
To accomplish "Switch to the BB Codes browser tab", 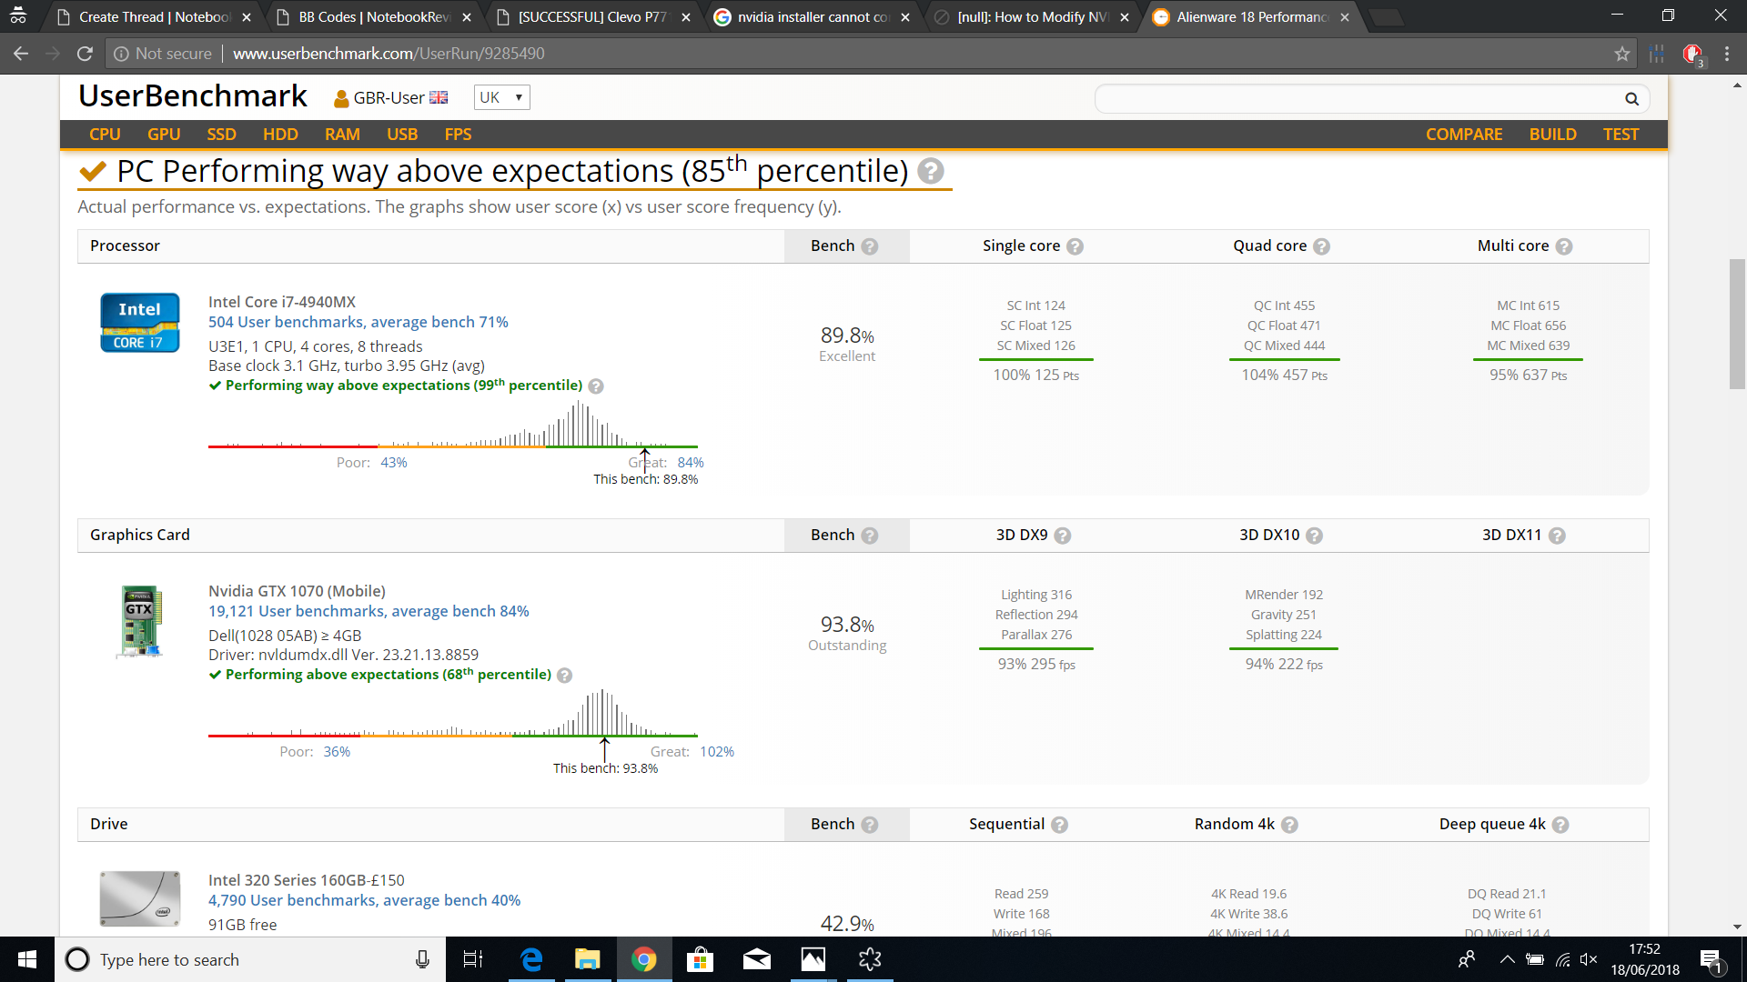I will [373, 17].
